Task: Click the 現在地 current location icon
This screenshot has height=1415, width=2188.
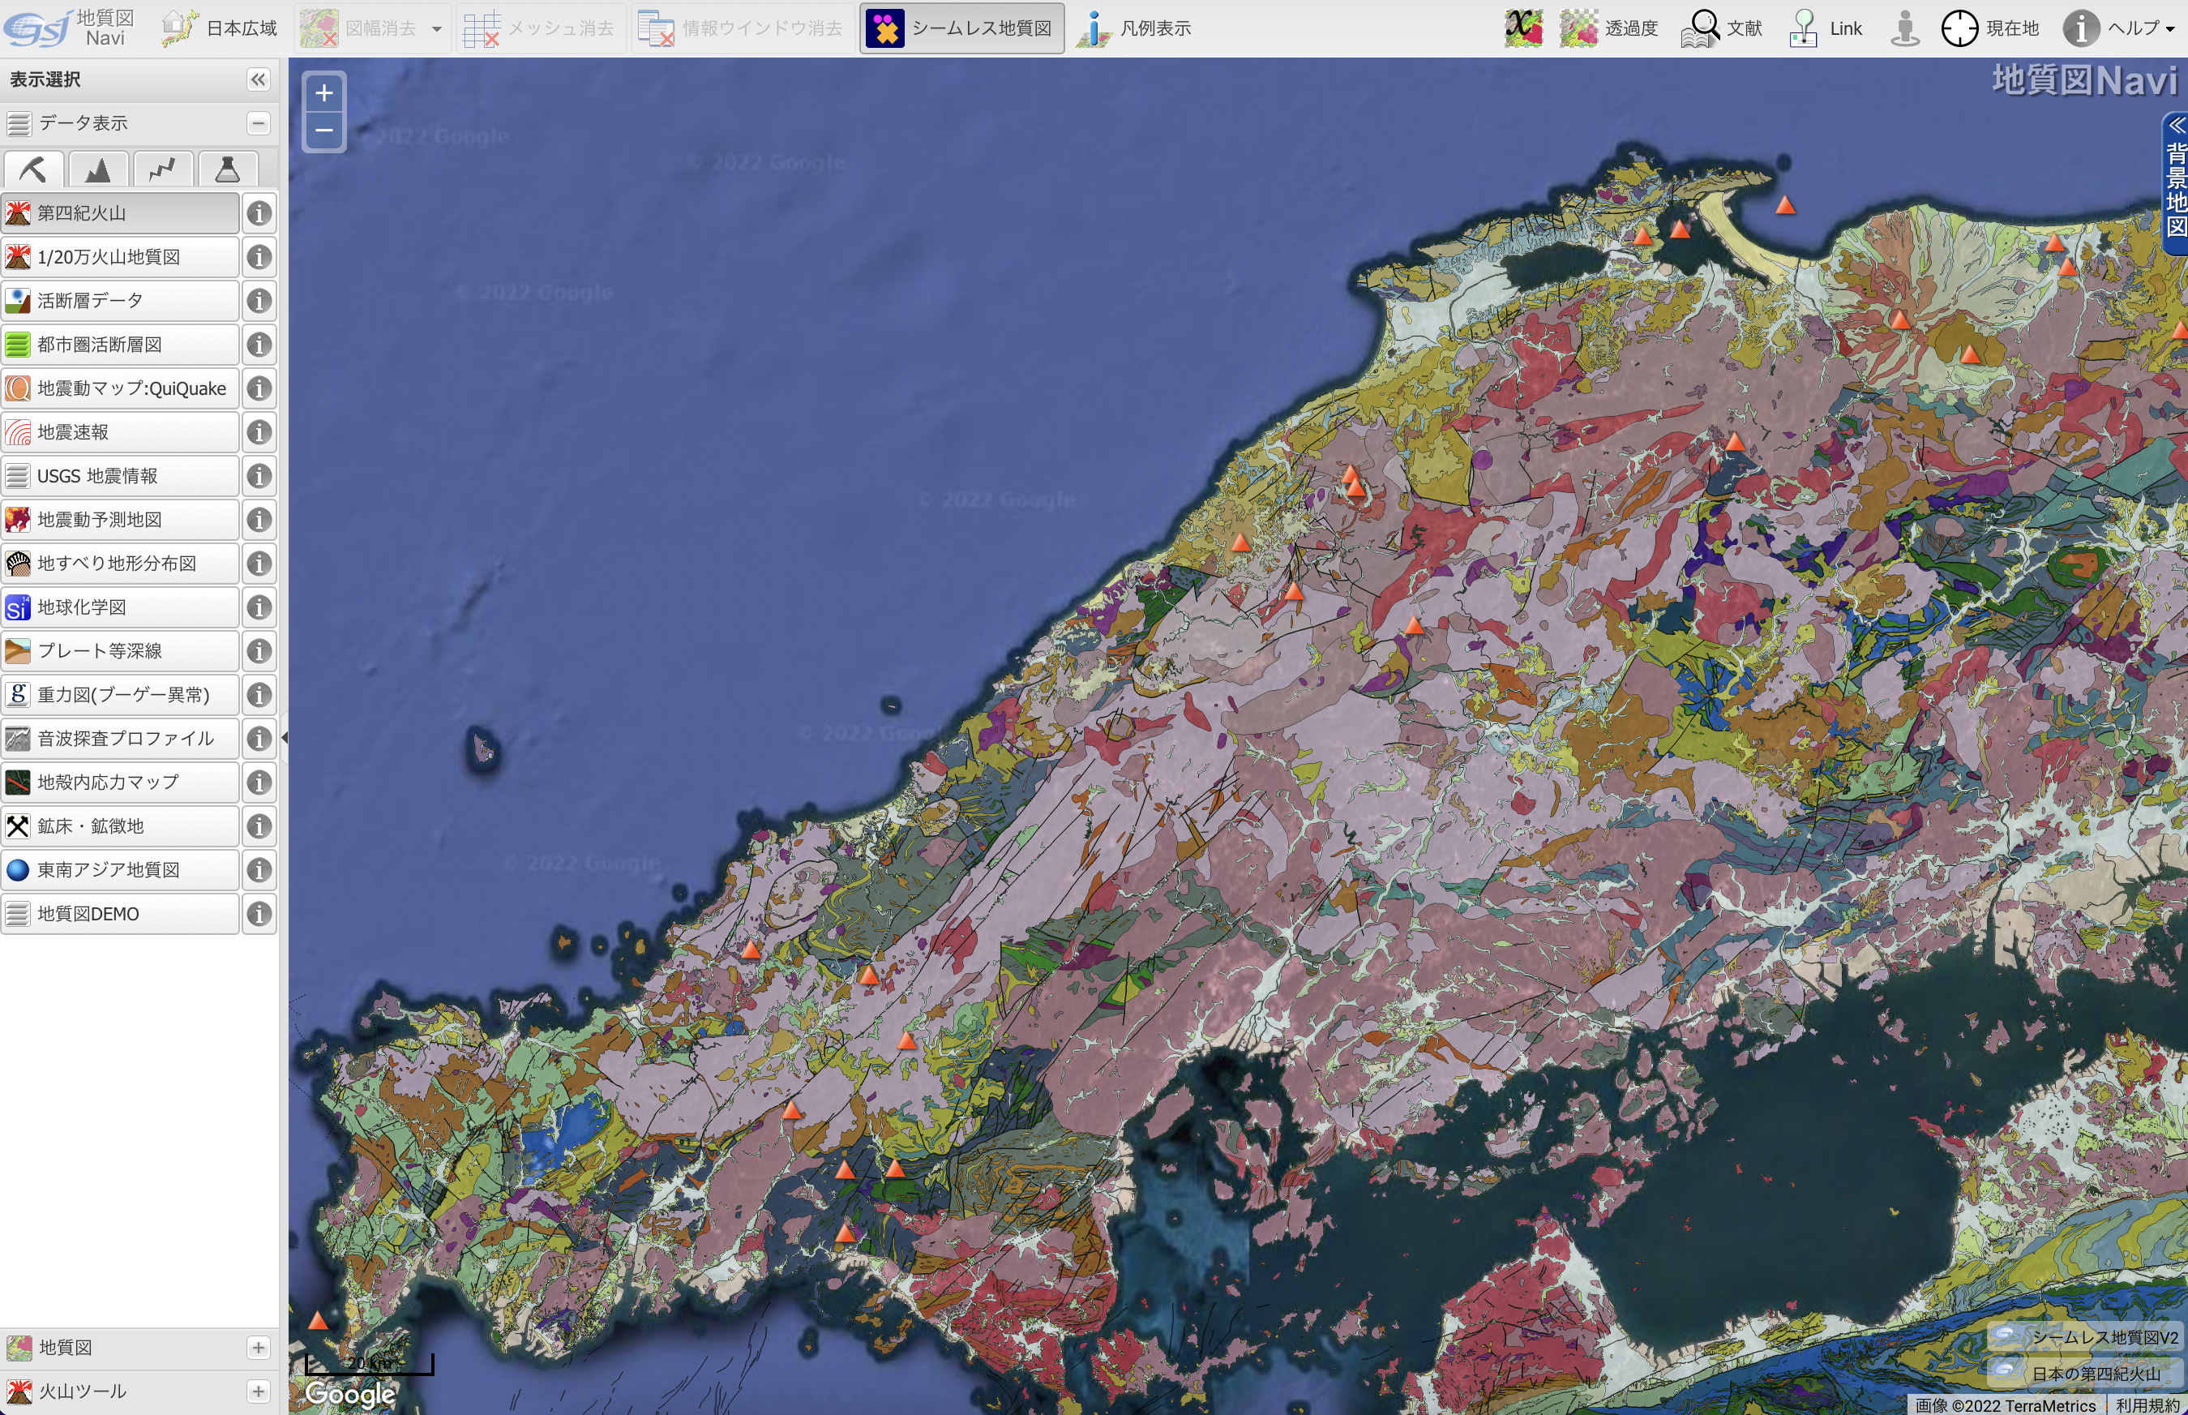Action: click(x=1959, y=28)
